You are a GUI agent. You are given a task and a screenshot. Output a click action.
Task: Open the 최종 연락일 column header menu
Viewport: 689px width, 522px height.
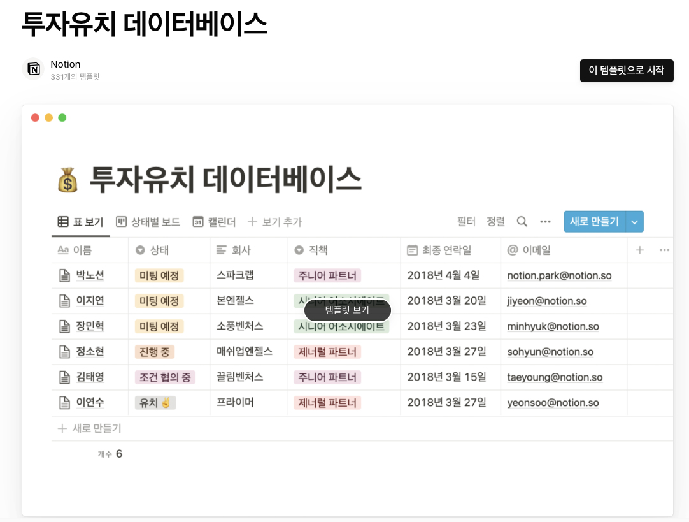click(x=450, y=250)
